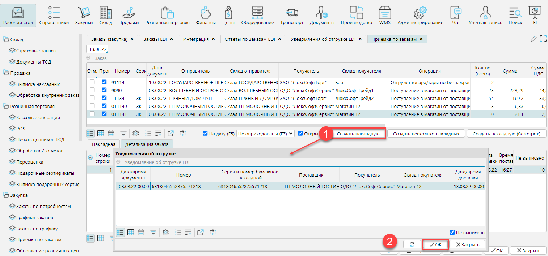
Task: Collapse the Заказ group expander
Action: tap(88, 58)
